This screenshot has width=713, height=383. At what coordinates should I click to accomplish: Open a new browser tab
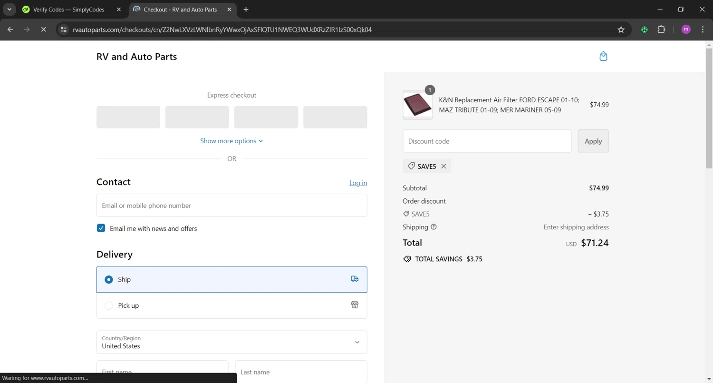246,10
